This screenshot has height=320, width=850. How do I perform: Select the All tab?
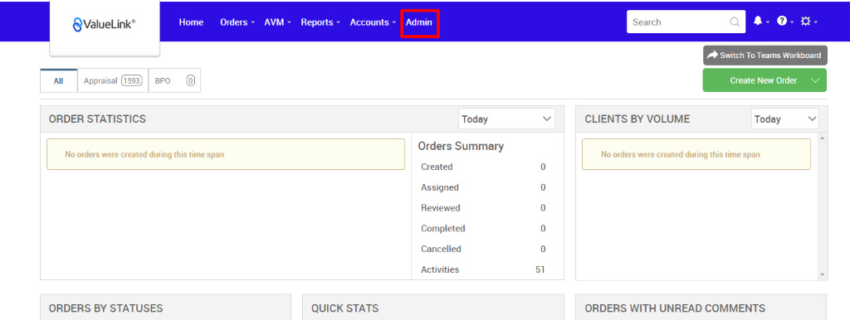click(59, 80)
